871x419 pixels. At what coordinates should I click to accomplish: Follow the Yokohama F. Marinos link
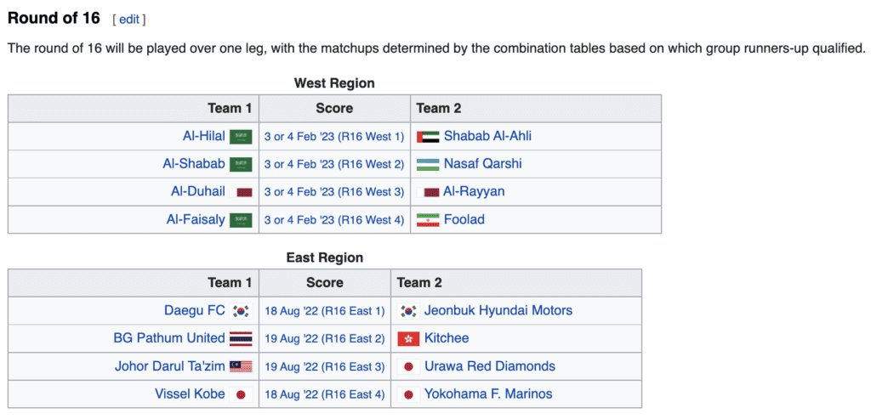pyautogui.click(x=488, y=394)
